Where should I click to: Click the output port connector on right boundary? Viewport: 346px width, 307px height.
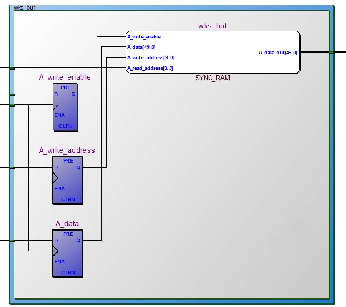pyautogui.click(x=332, y=53)
